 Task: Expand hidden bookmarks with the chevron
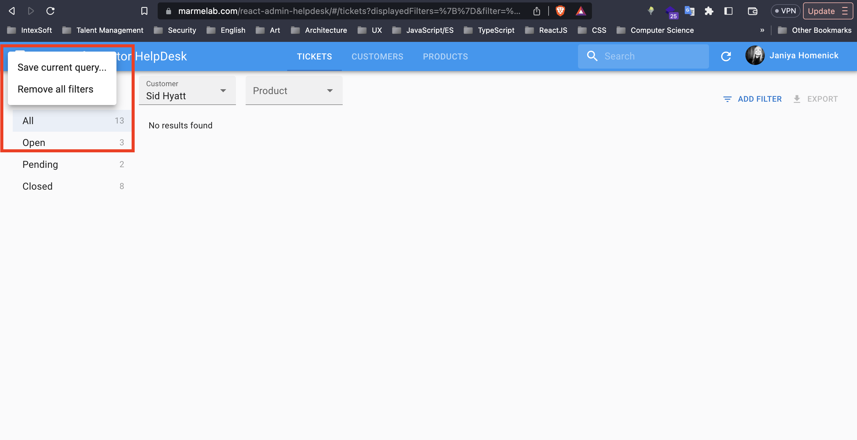click(x=762, y=30)
